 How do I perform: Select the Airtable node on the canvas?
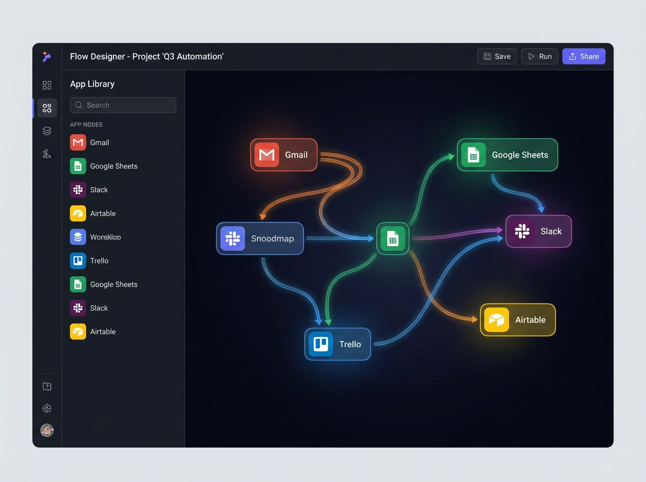coord(518,320)
